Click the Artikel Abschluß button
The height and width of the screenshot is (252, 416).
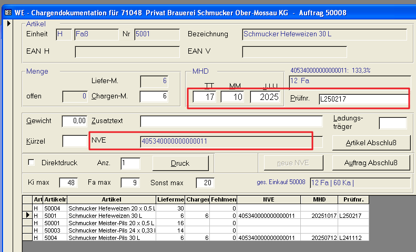tap(371, 142)
